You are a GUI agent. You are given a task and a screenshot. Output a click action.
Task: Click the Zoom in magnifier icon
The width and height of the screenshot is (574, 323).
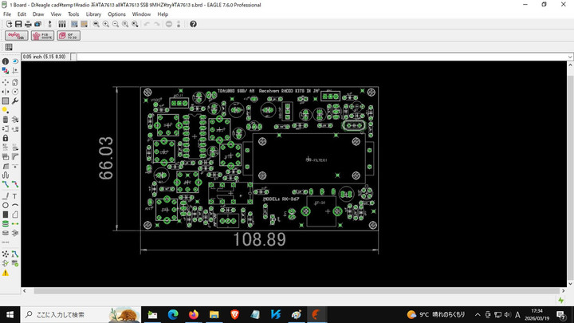pyautogui.click(x=106, y=24)
